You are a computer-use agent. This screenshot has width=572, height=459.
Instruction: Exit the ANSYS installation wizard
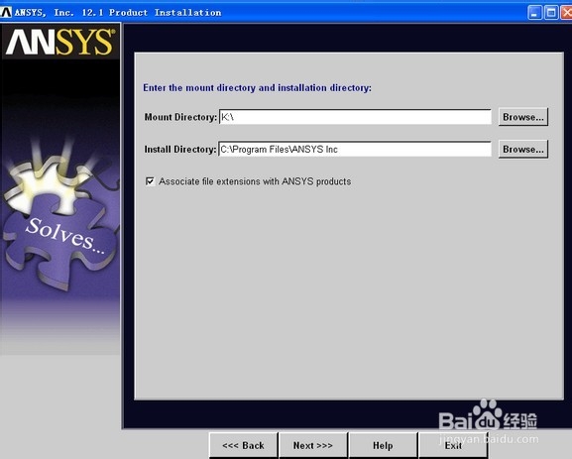pyautogui.click(x=453, y=445)
